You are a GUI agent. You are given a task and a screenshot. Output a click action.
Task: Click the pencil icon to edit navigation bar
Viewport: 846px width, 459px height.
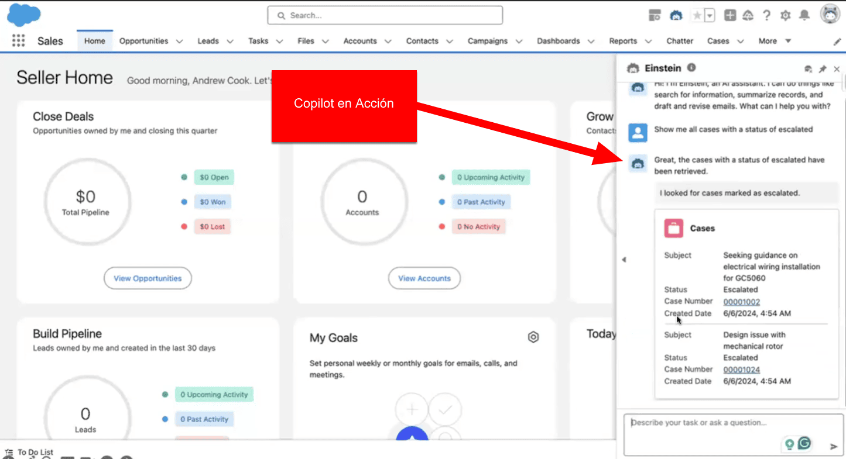pyautogui.click(x=837, y=42)
